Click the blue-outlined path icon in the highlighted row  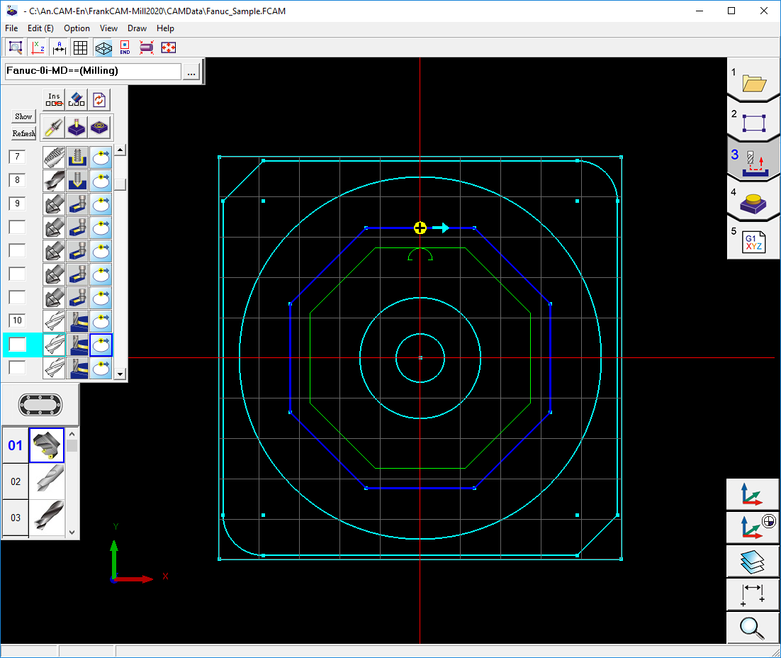click(x=101, y=345)
